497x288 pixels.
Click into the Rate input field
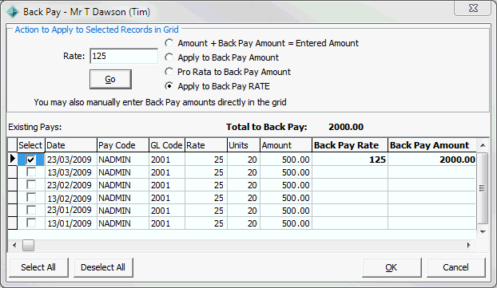pyautogui.click(x=124, y=56)
